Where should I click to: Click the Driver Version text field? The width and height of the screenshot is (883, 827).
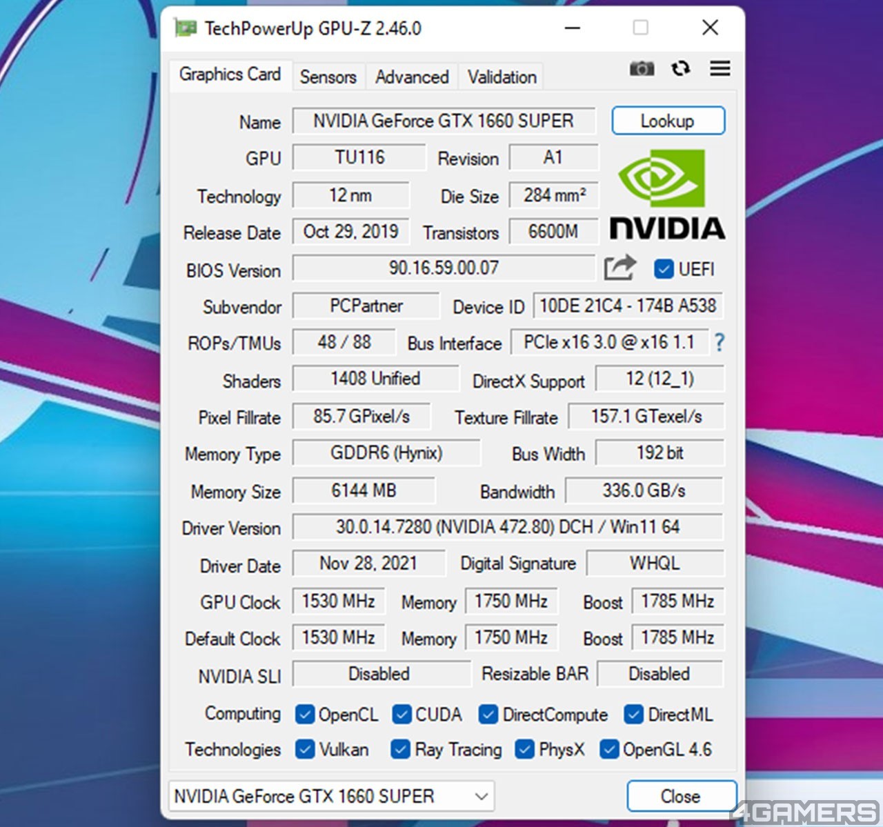coord(507,528)
